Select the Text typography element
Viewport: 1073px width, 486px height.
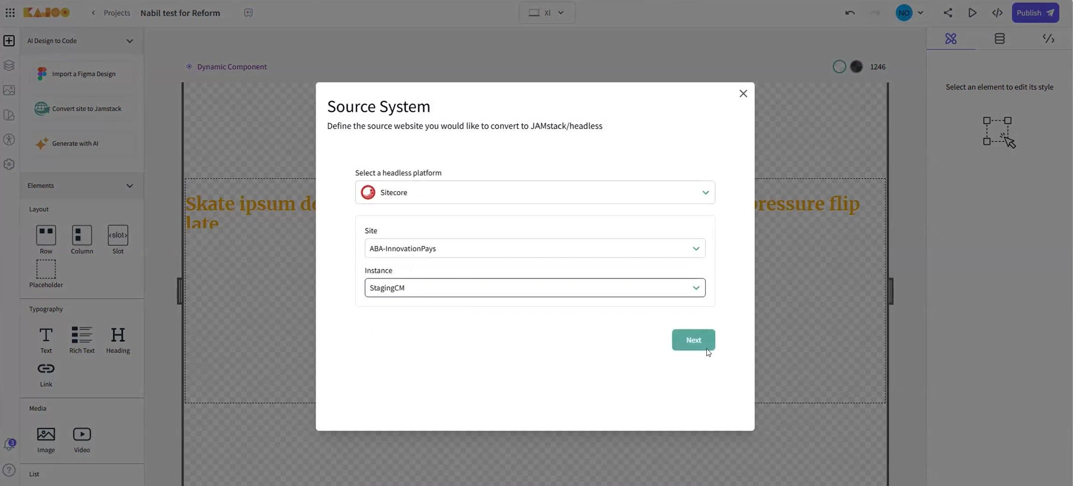pos(46,339)
